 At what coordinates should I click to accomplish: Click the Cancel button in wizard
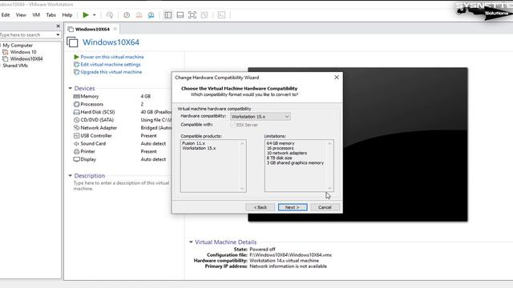point(325,207)
